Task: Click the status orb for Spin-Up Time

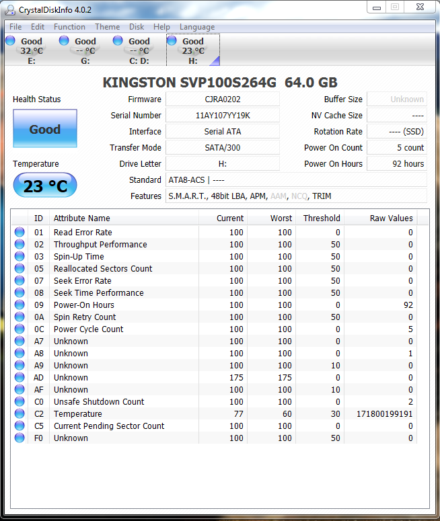Action: tap(20, 256)
